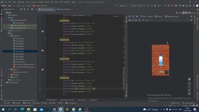Image resolution: width=199 pixels, height=112 pixels.
Task: Click the red error indicator in design panel
Action: click(191, 16)
